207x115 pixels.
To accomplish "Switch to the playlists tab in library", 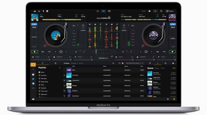I will pyautogui.click(x=43, y=63).
